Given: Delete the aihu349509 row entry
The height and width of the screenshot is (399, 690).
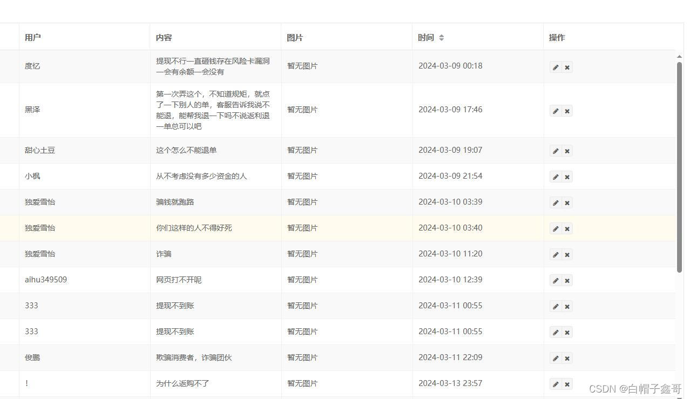Looking at the screenshot, I should pyautogui.click(x=567, y=281).
